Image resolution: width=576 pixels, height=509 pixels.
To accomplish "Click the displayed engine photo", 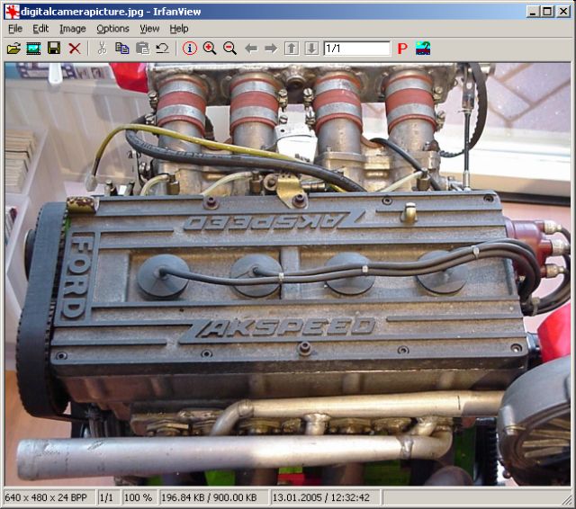I will click(x=288, y=274).
